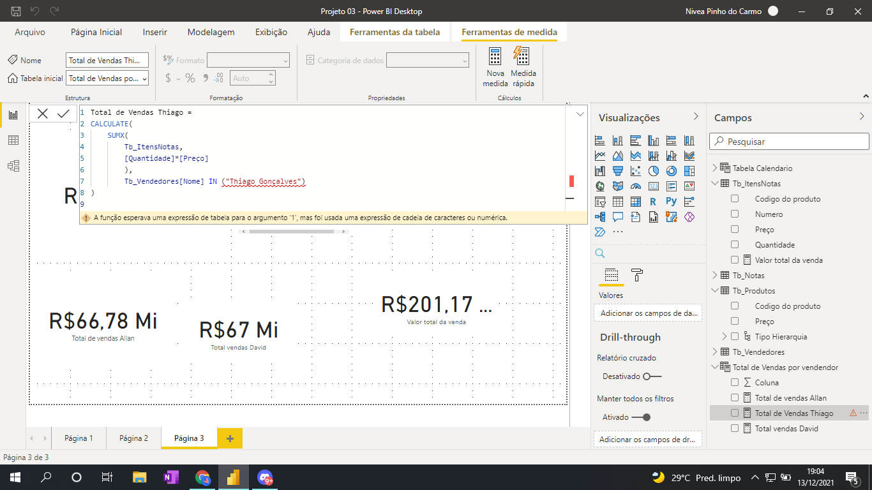Add a new page with the plus button
The image size is (872, 490).
[x=230, y=438]
